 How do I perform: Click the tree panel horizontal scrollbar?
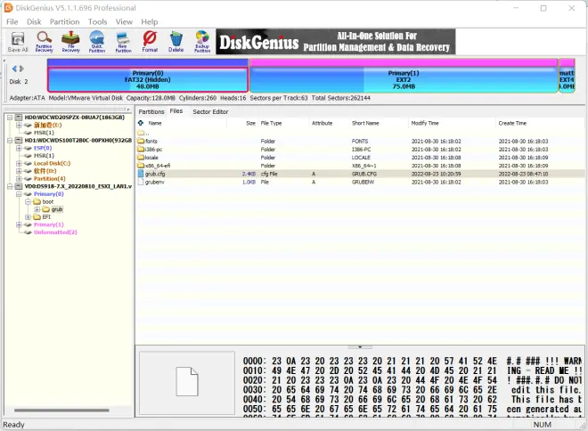tap(61, 410)
